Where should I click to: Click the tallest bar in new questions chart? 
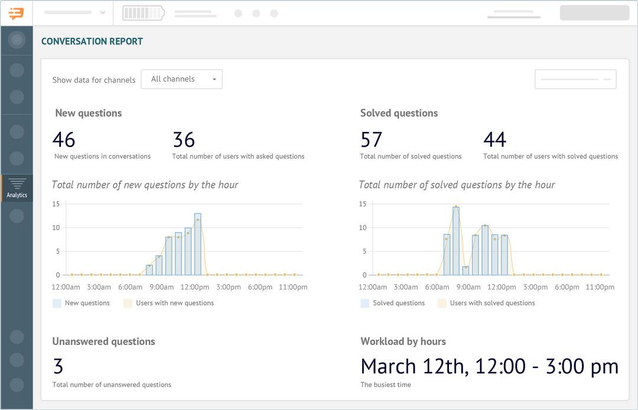coord(198,244)
